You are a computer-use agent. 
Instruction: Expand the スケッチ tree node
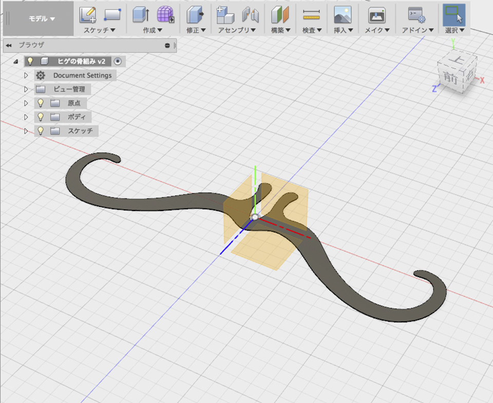26,131
